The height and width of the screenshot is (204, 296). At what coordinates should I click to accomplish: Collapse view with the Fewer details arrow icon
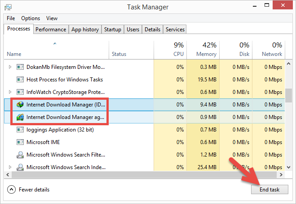coord(11,190)
